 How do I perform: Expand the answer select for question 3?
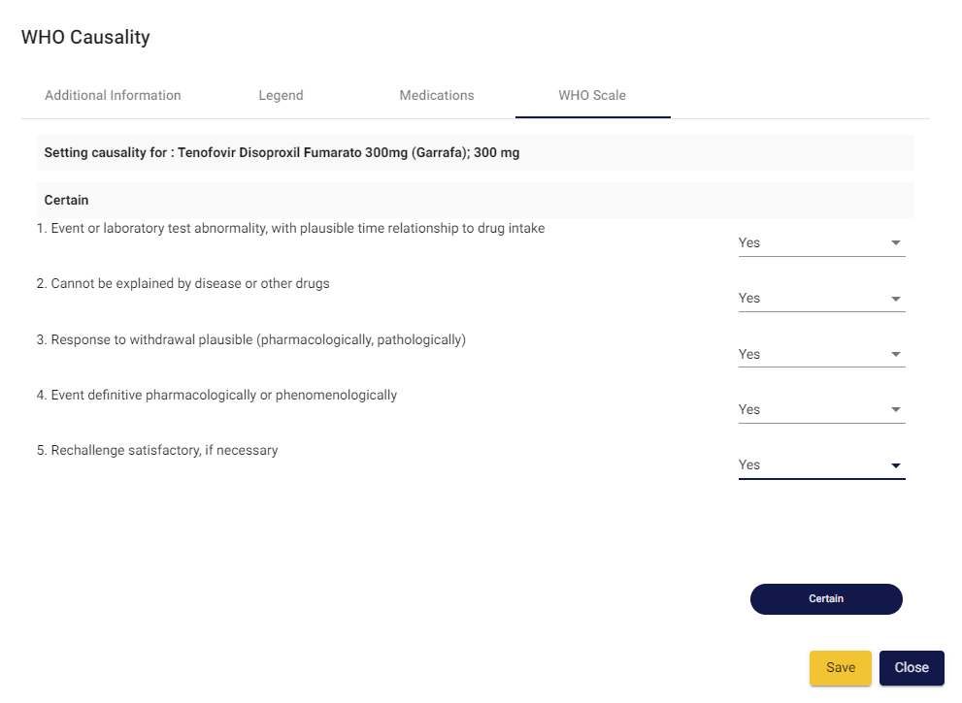tap(812, 355)
